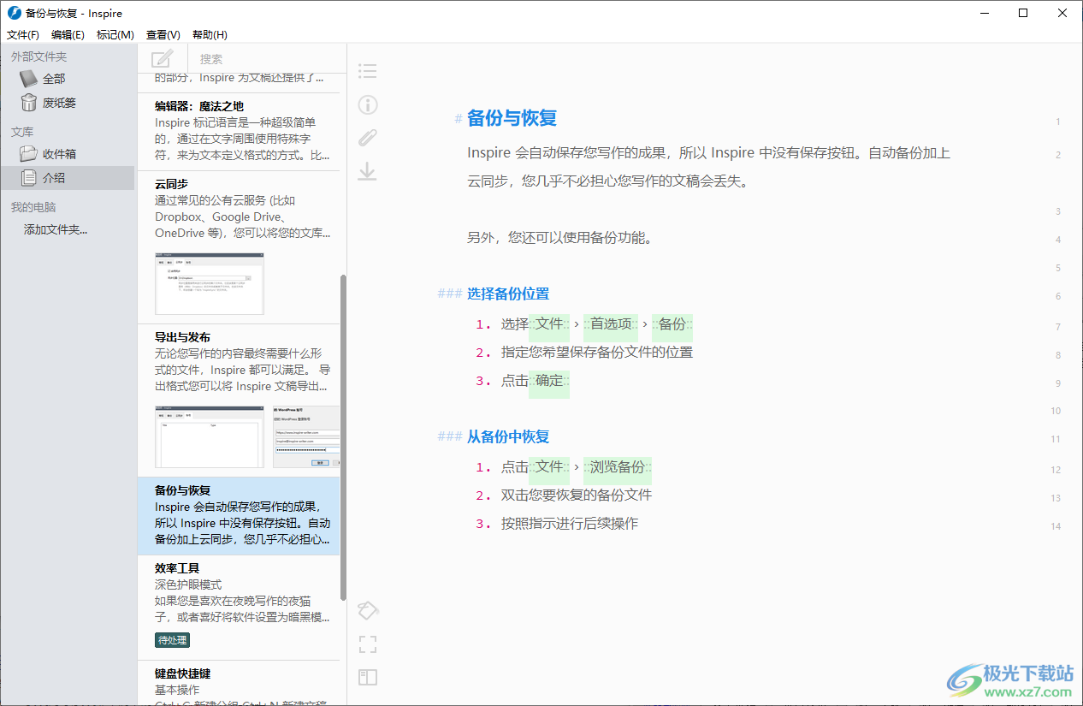Open the 标记(M) menu
This screenshot has width=1083, height=706.
[115, 35]
